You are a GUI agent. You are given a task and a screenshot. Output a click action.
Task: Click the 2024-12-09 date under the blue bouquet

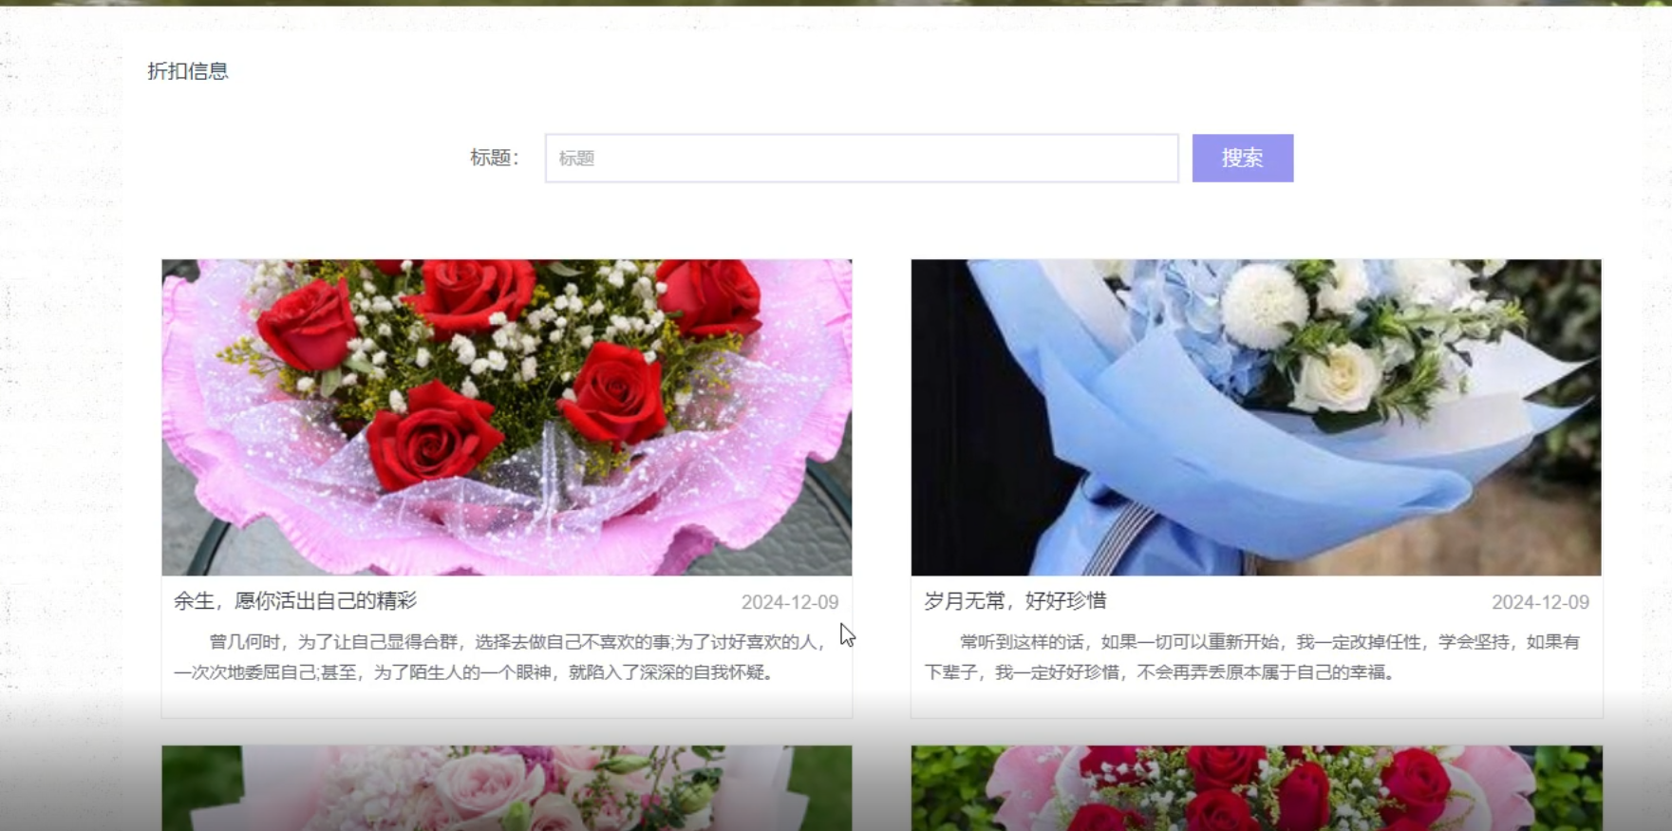click(x=1539, y=602)
